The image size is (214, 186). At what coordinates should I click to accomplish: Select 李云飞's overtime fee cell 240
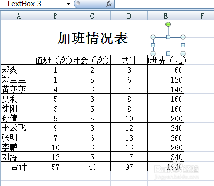coord(165,127)
